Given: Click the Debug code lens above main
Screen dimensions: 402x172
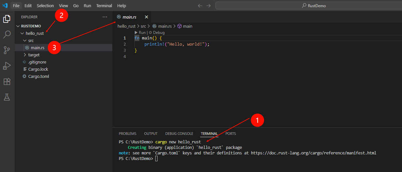Looking at the screenshot, I should point(157,33).
